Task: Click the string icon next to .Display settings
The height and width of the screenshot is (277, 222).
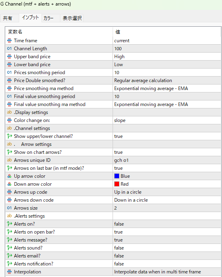Action: 9,112
